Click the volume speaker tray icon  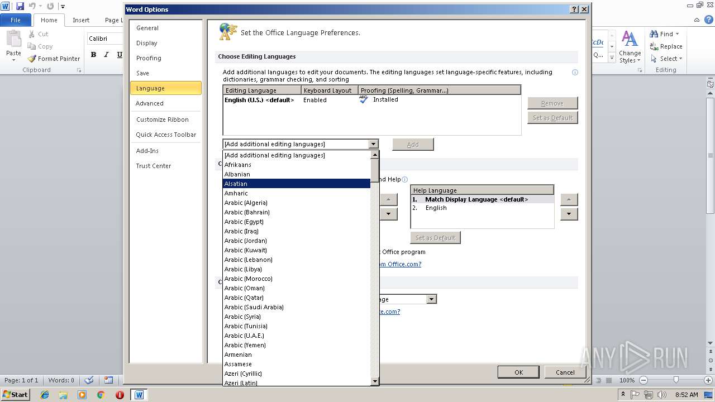click(661, 395)
